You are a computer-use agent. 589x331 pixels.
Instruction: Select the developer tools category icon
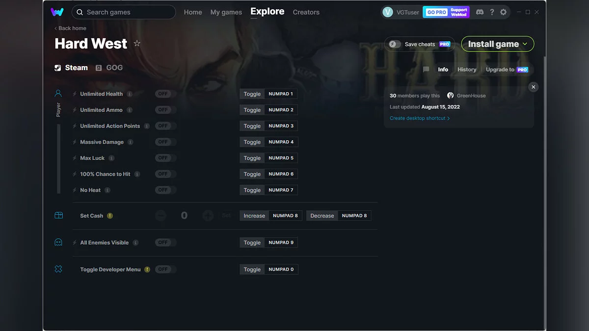58,269
